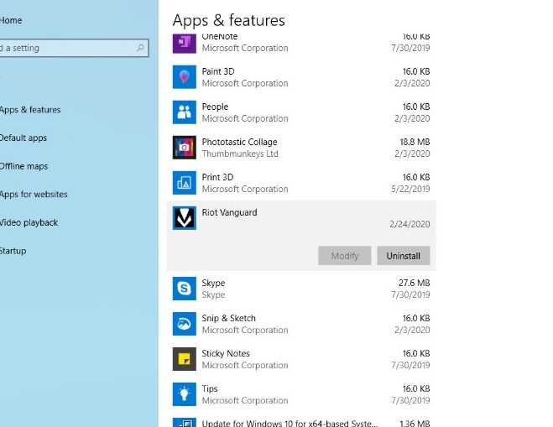The width and height of the screenshot is (553, 427).
Task: Uninstall Riot Vanguard
Action: point(404,256)
